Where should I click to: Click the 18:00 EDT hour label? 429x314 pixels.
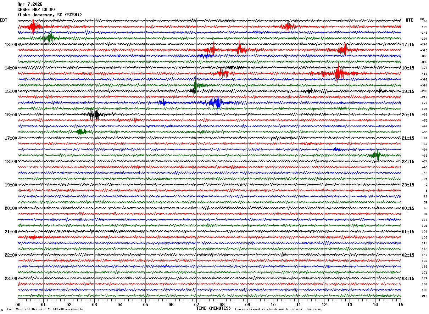11,162
